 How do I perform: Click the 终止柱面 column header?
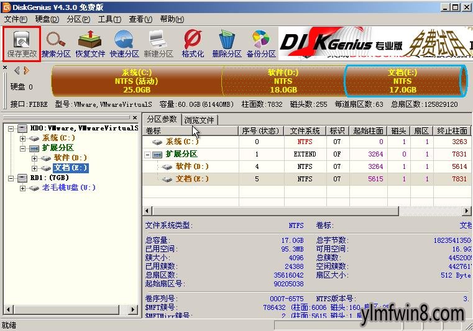click(x=452, y=131)
